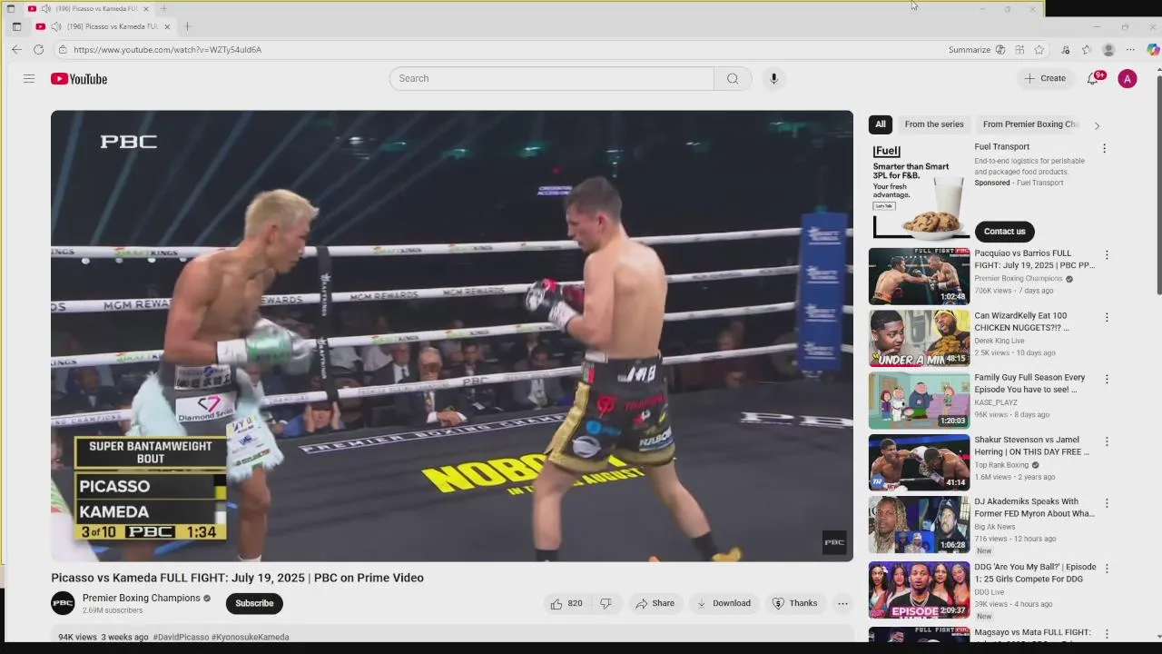
Task: Click the browser address bar URL
Action: click(x=167, y=50)
